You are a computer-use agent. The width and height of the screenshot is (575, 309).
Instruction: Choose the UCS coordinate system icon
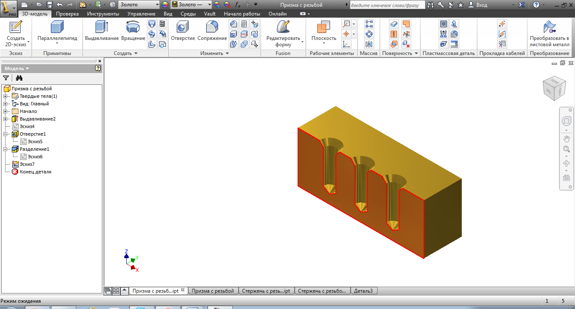pyautogui.click(x=346, y=44)
